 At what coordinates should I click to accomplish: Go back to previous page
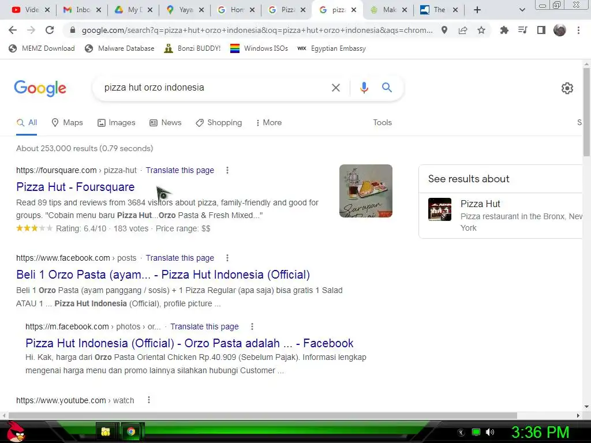pyautogui.click(x=13, y=30)
